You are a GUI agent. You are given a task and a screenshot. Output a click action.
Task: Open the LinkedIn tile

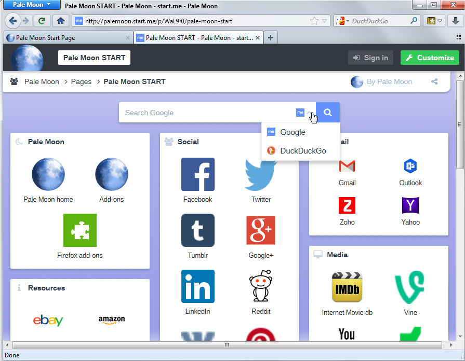(198, 286)
